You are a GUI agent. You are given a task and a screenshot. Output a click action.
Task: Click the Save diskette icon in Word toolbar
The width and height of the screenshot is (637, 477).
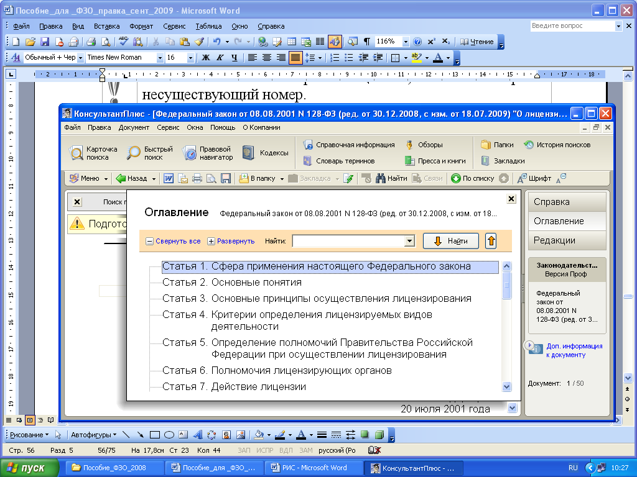coord(44,42)
